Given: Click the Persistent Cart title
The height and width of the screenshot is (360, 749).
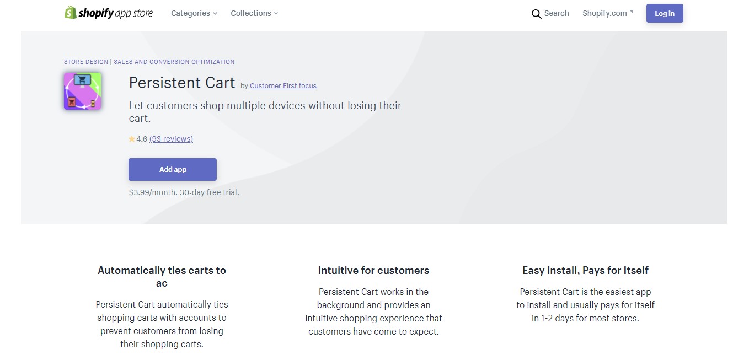Looking at the screenshot, I should (182, 83).
